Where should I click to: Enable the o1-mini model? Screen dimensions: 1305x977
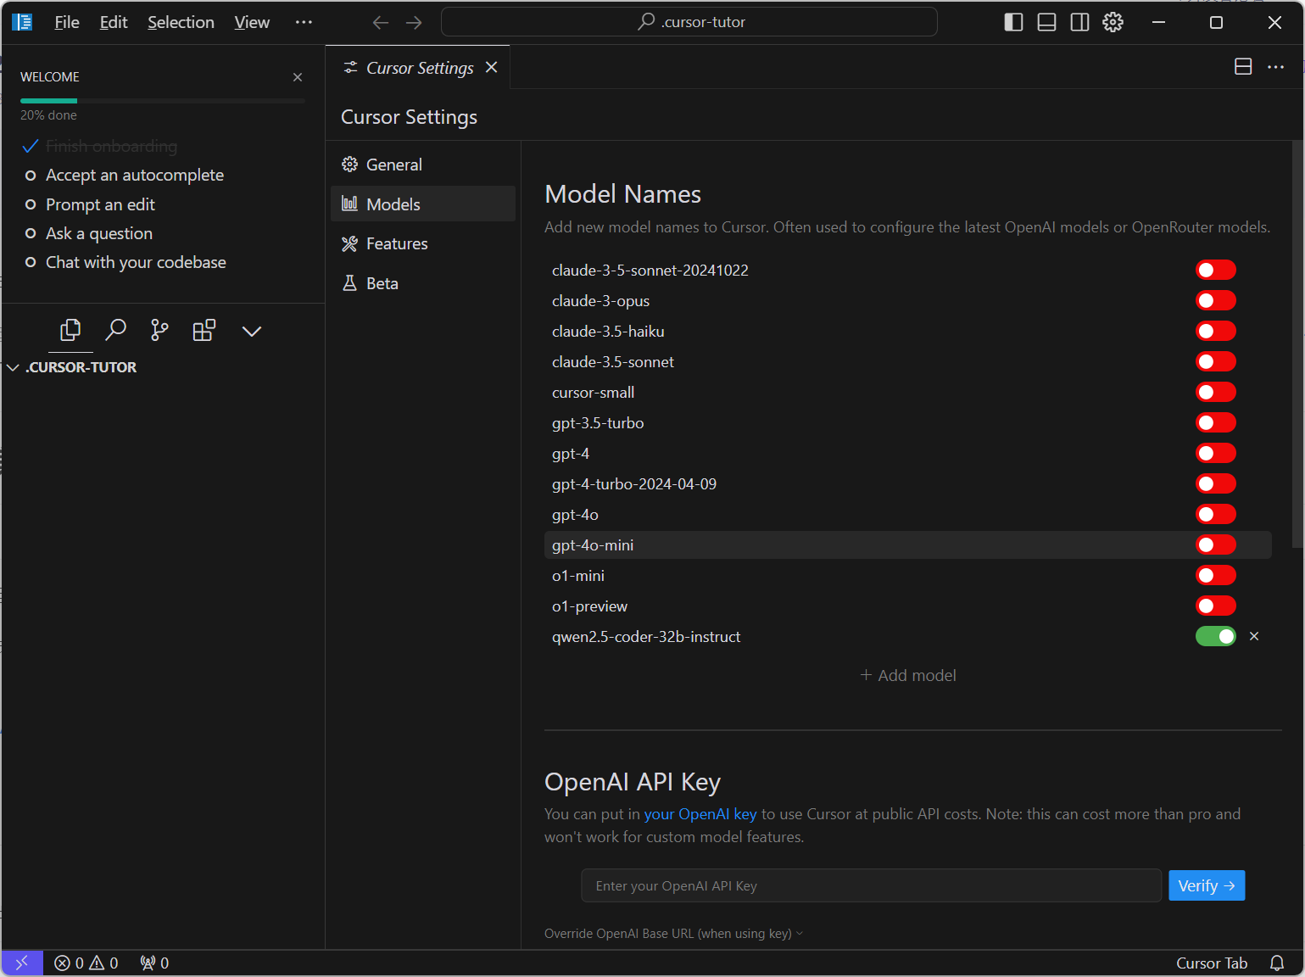(1216, 575)
